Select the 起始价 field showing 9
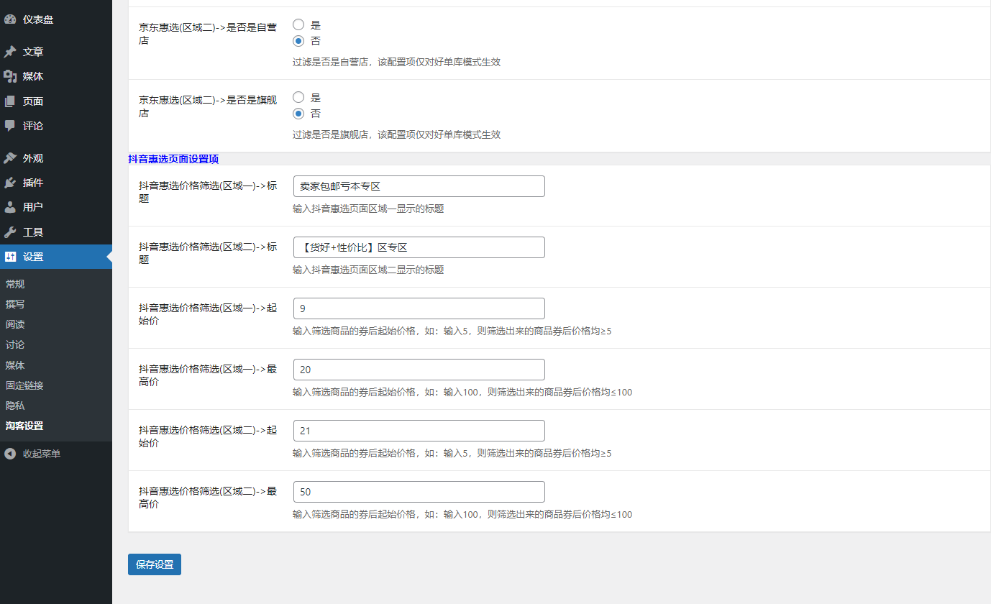This screenshot has height=604, width=991. (x=419, y=308)
